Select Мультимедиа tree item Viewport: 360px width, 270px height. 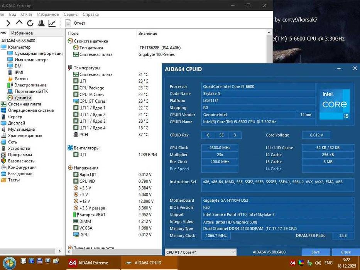(21, 129)
